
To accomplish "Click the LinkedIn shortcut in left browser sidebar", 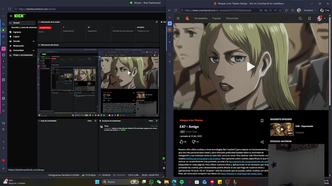I will [x=3, y=36].
